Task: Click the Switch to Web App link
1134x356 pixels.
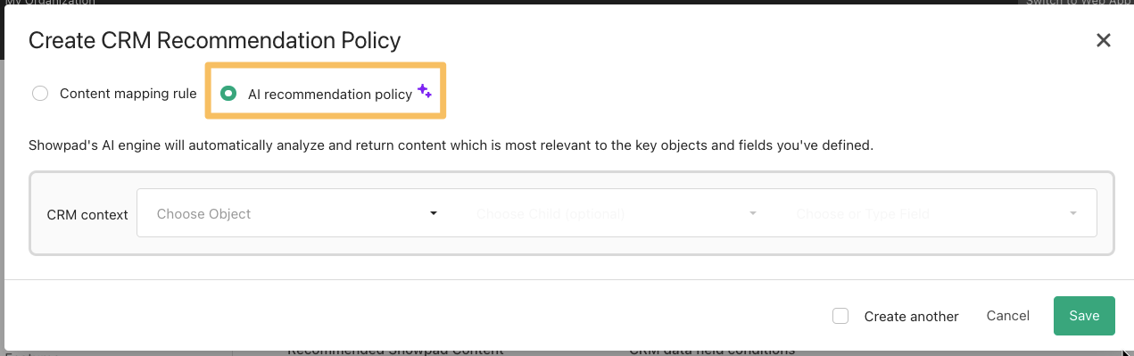Action: 1078,3
